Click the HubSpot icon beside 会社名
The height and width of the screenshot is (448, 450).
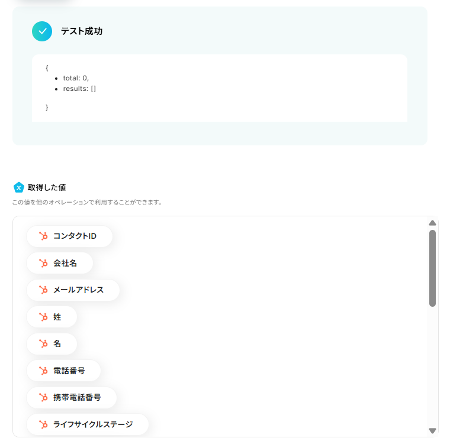pos(43,263)
